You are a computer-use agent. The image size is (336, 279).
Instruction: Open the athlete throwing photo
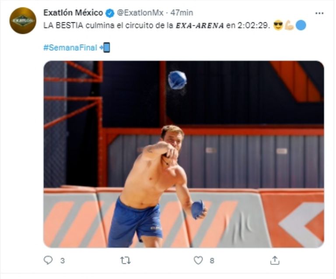click(184, 154)
